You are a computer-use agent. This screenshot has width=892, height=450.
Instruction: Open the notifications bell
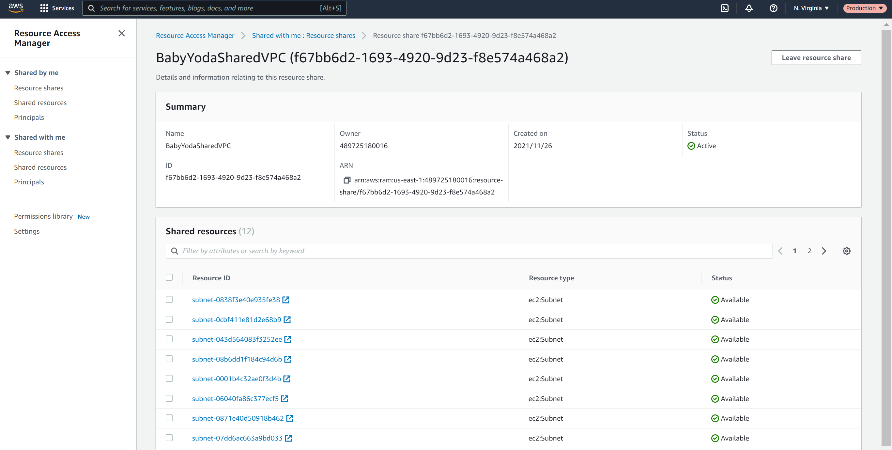(749, 8)
